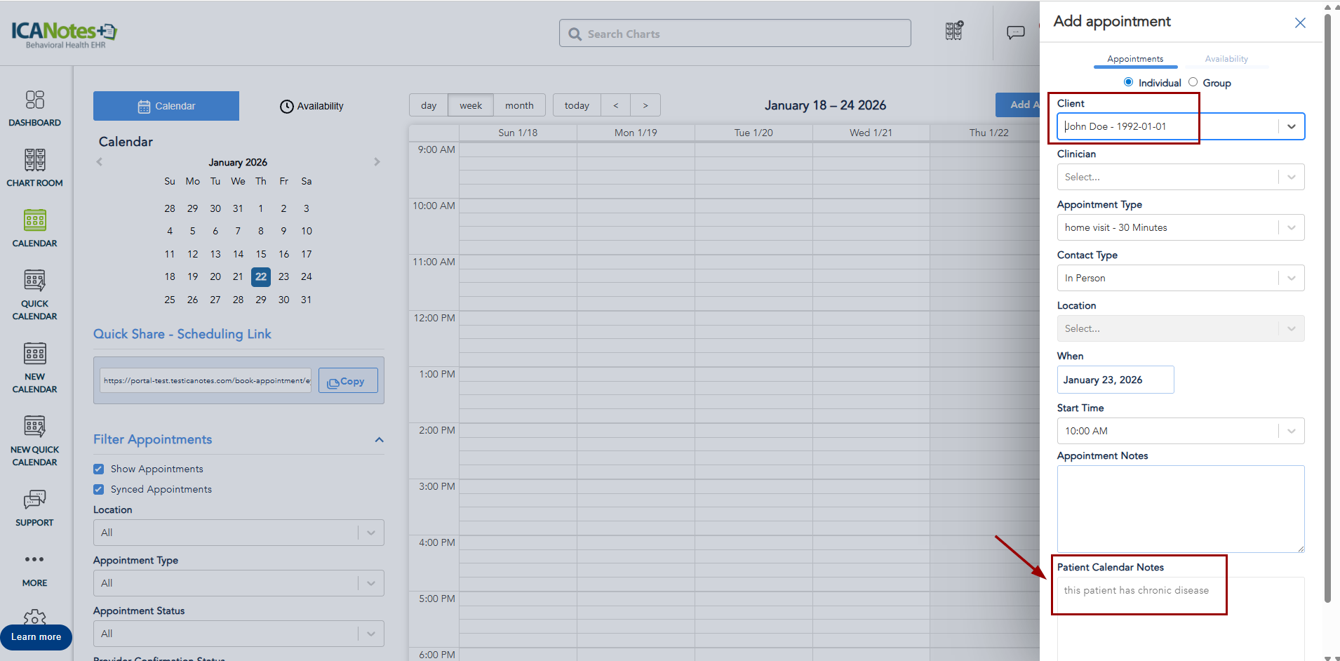Open Support from the sidebar
The width and height of the screenshot is (1340, 661).
[34, 500]
